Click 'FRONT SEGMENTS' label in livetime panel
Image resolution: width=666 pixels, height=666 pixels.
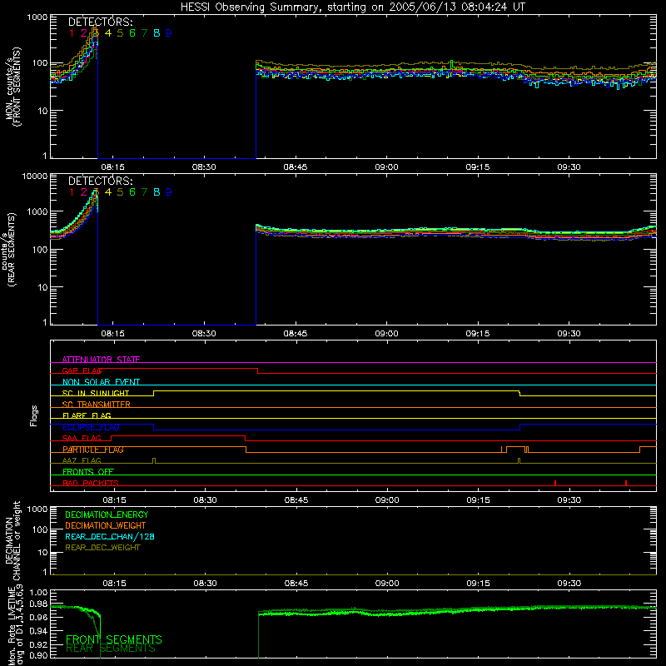114,639
